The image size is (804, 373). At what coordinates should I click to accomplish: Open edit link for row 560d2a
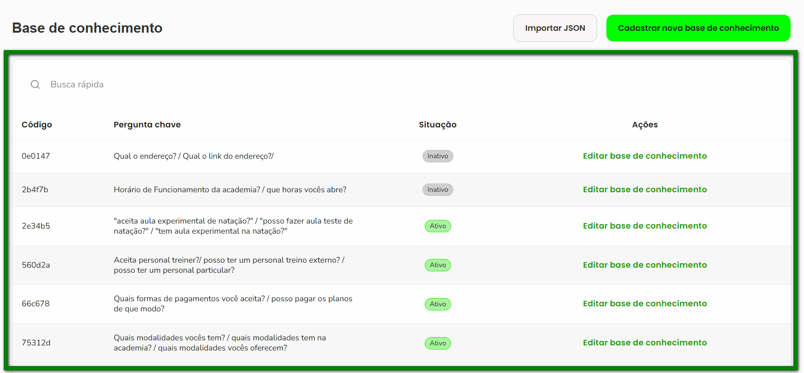[x=645, y=265]
